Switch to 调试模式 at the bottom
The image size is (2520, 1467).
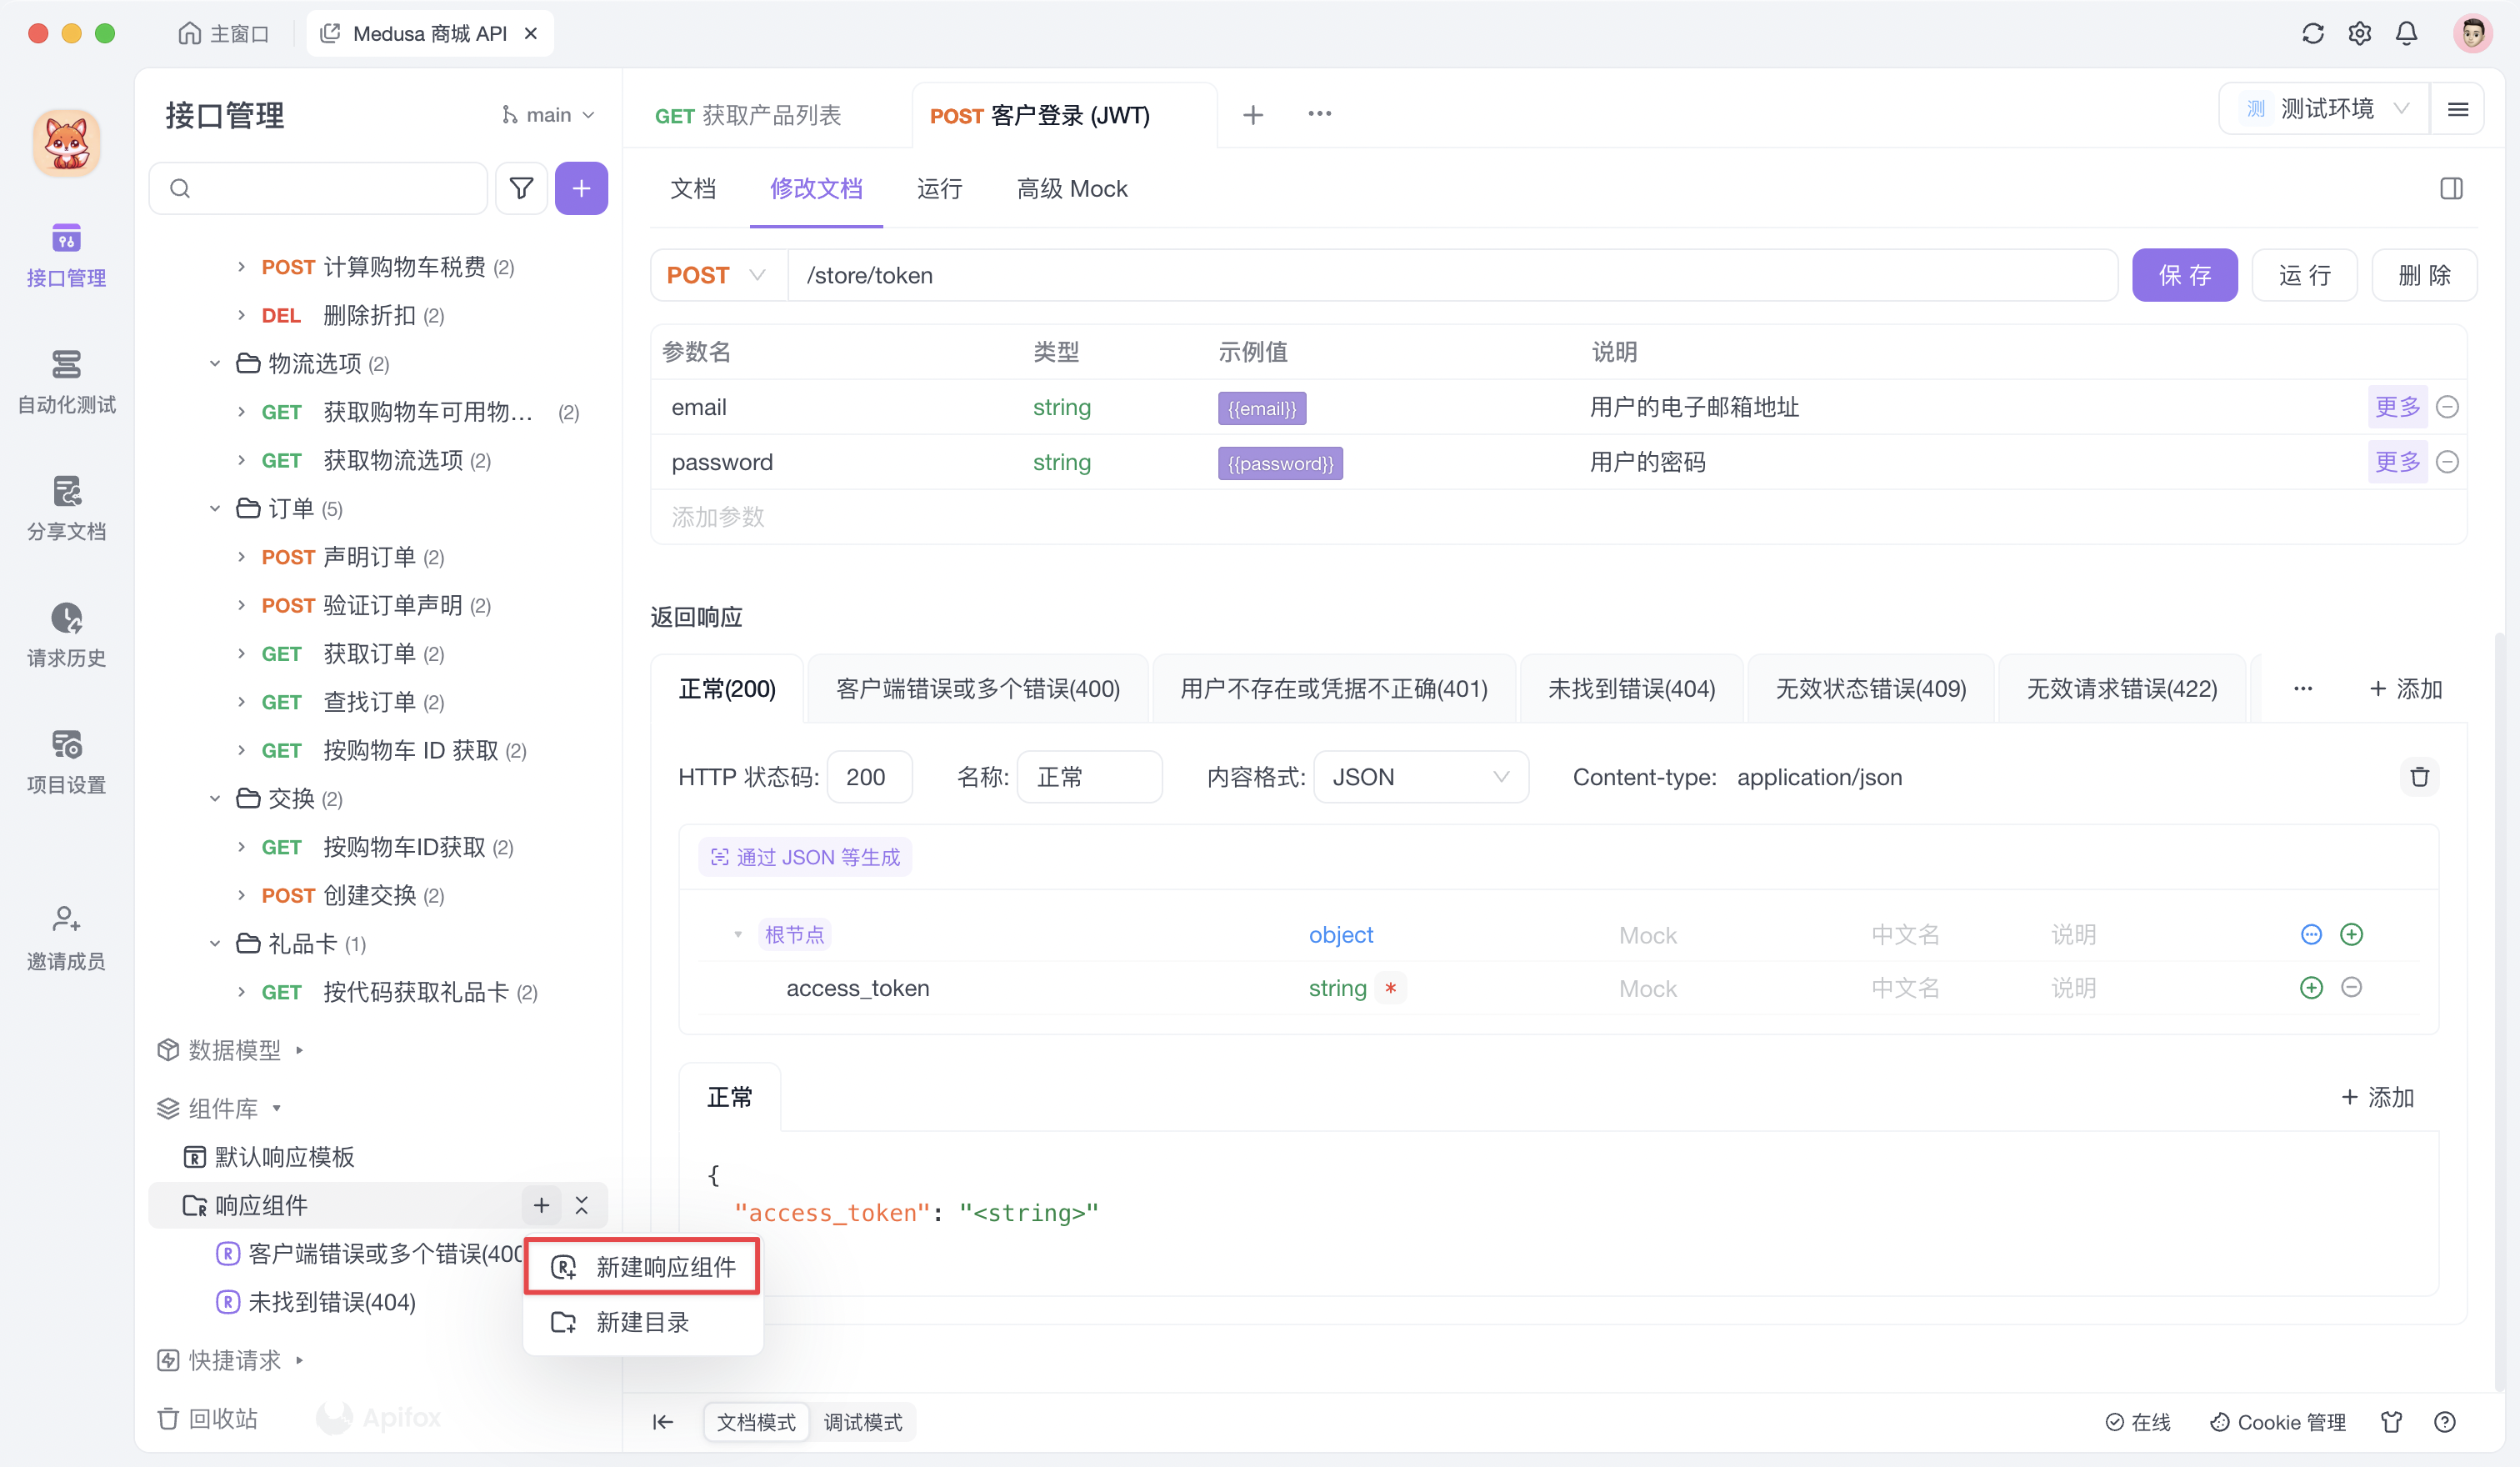coord(863,1422)
